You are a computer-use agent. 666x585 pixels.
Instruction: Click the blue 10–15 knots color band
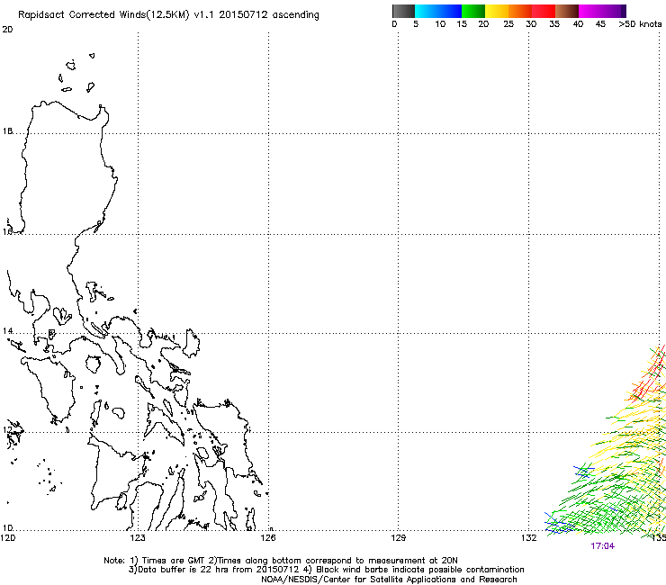point(449,11)
